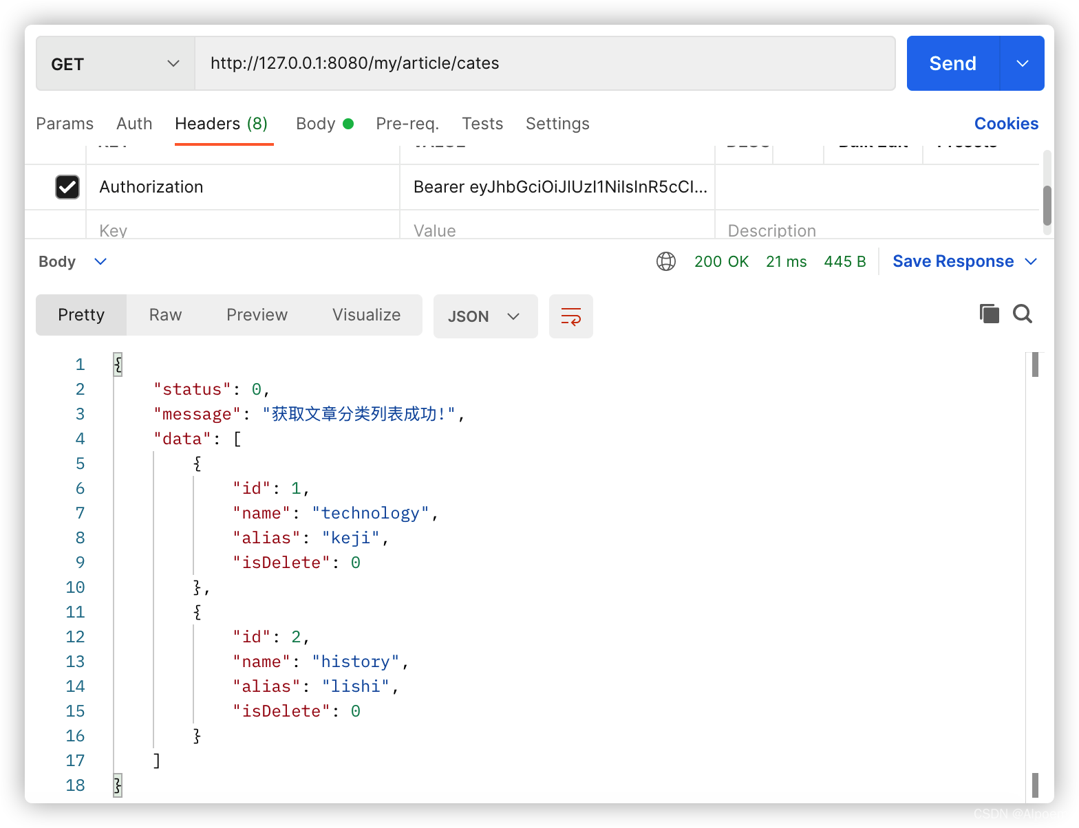Toggle the line wrap icon
The image size is (1079, 828).
point(571,316)
